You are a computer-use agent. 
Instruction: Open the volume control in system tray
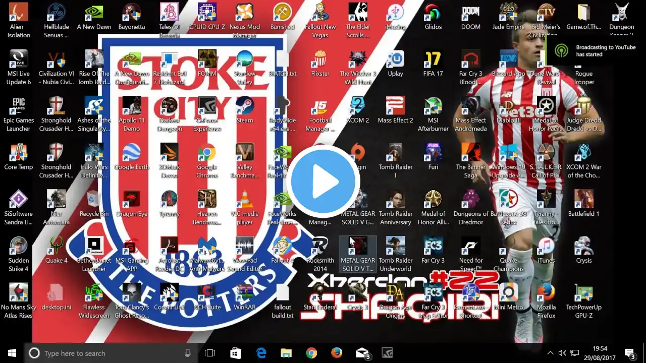(x=574, y=353)
